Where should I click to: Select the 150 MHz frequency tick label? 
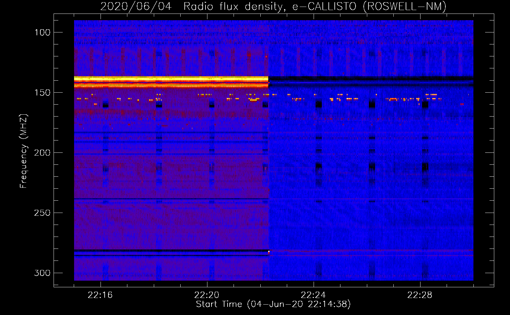point(43,93)
